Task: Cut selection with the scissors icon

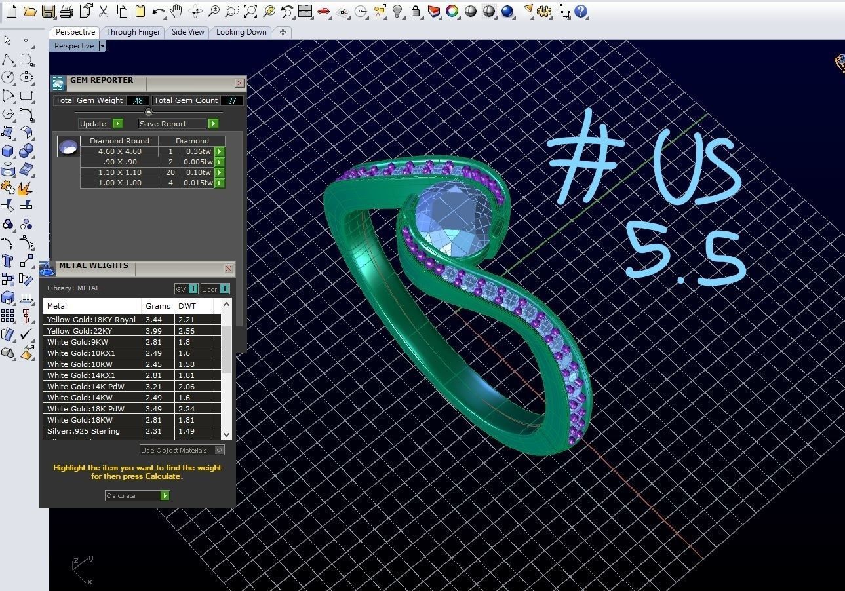Action: pyautogui.click(x=104, y=11)
